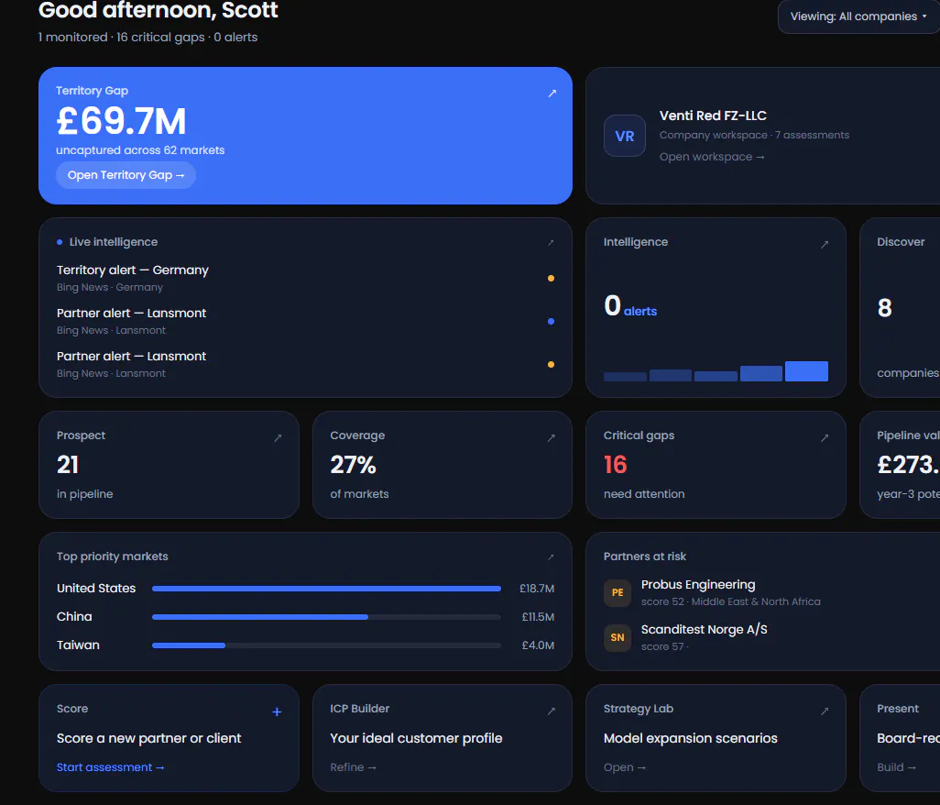This screenshot has width=940, height=805.
Task: Click Score a new partner or client
Action: 148,738
